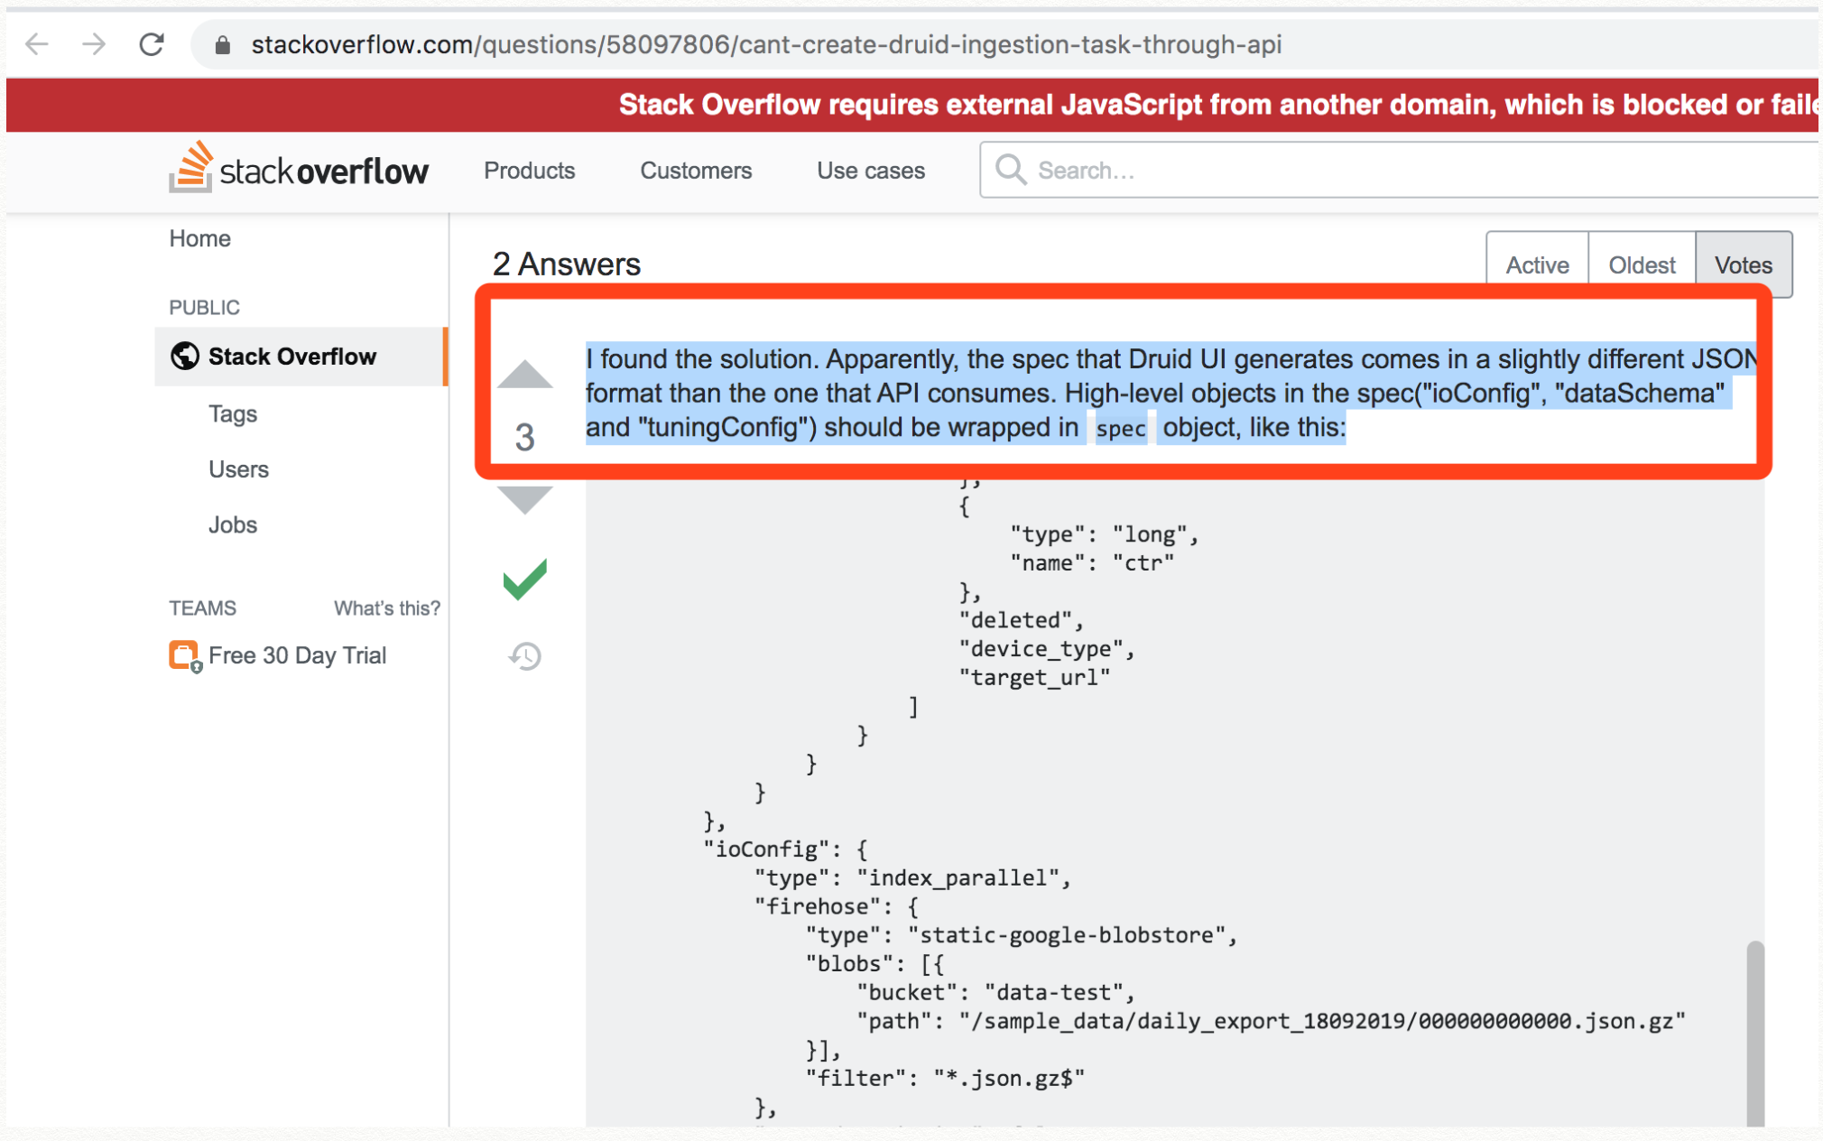
Task: Open Customers in the top navigation
Action: point(696,171)
